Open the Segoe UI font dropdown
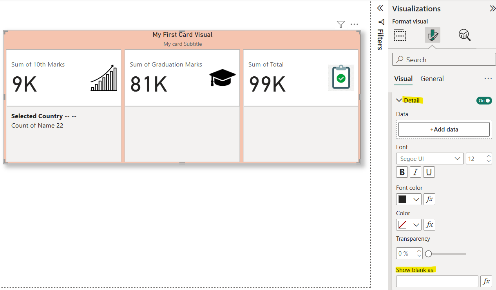 click(430, 159)
